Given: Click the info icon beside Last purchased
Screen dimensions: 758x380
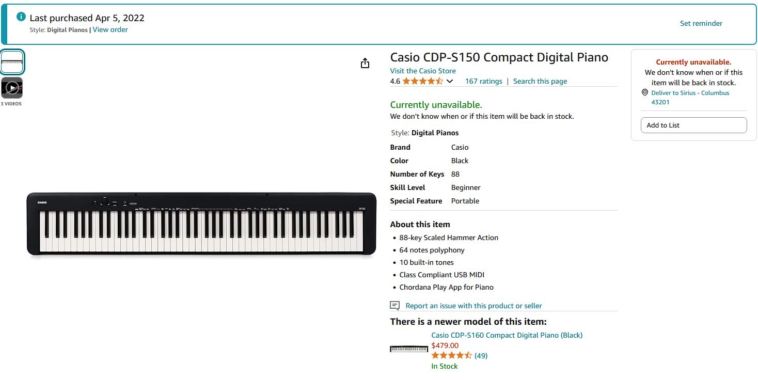Looking at the screenshot, I should (x=21, y=17).
